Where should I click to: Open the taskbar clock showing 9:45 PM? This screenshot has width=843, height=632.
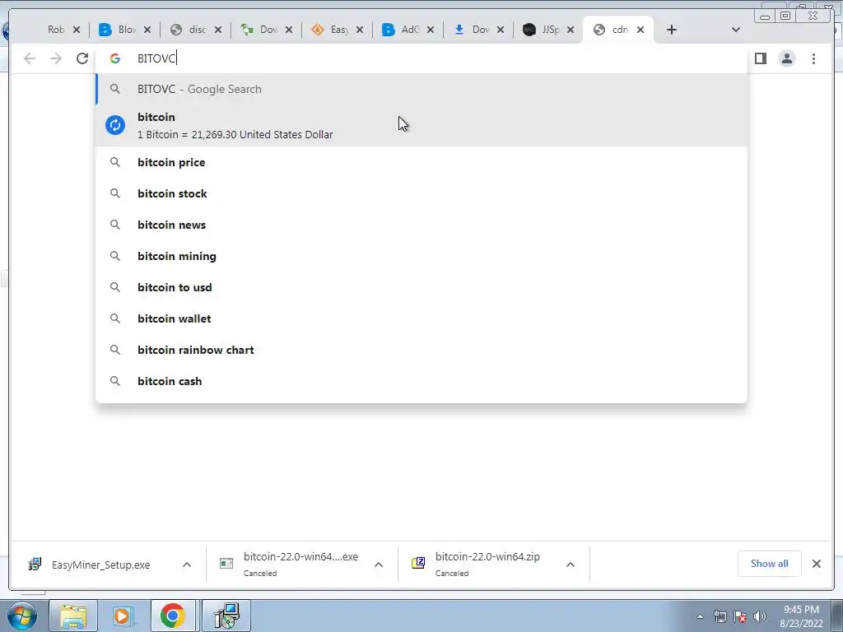[x=801, y=616]
